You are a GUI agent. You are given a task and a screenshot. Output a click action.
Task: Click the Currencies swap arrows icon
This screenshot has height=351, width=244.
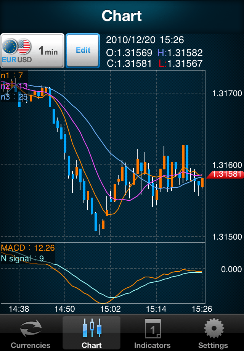(30, 328)
